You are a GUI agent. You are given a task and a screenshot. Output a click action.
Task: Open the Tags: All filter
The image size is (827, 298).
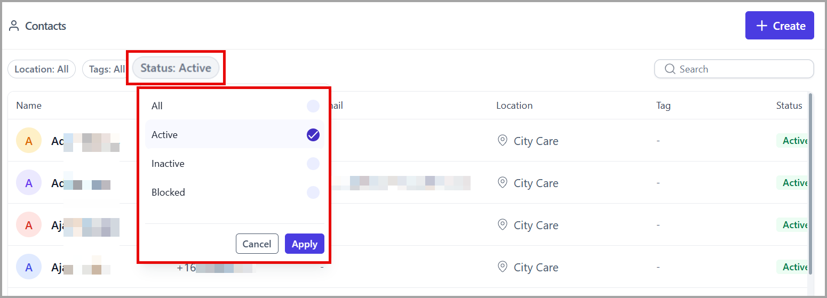pyautogui.click(x=105, y=69)
